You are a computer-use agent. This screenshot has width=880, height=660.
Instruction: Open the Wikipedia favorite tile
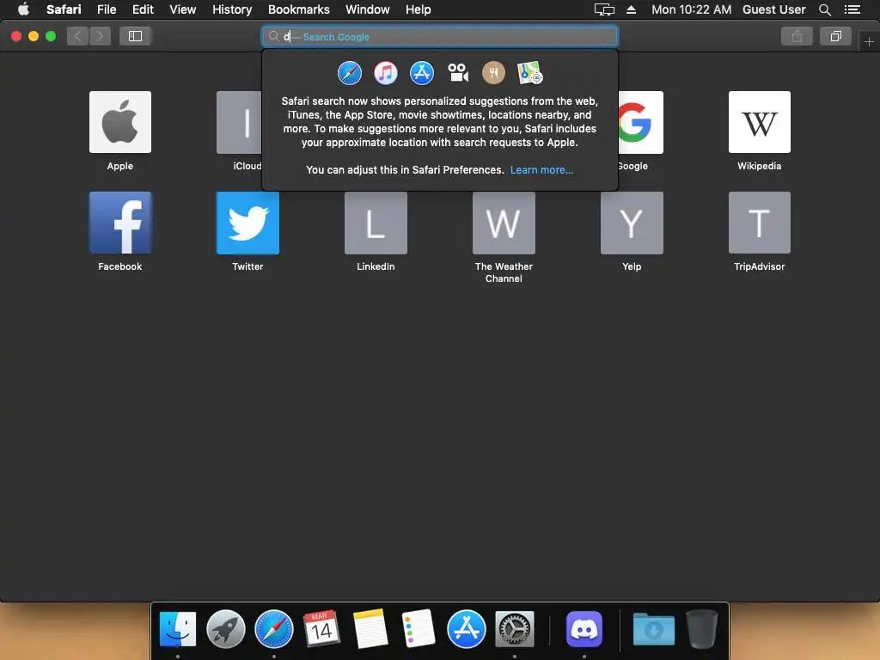click(x=760, y=122)
